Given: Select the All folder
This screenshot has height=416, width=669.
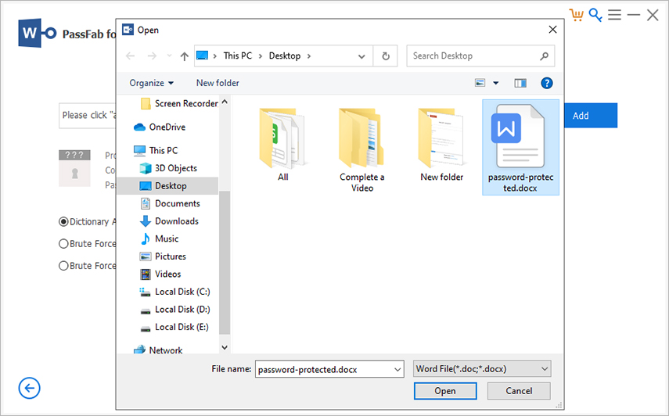Looking at the screenshot, I should pos(282,145).
